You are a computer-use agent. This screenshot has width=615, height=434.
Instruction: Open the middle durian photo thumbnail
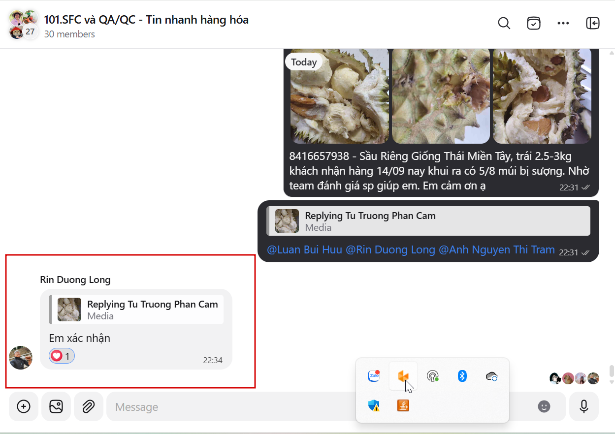click(441, 96)
